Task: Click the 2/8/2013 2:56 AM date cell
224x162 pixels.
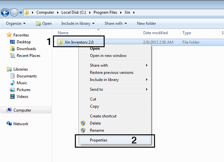Action: pos(158,42)
